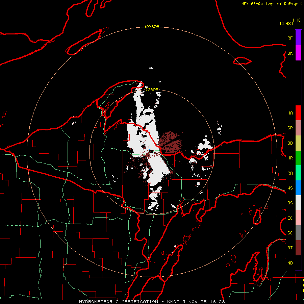The height and width of the screenshot is (304, 304).
Task: Select the IC light pink legend swatch
Action: (x=298, y=218)
